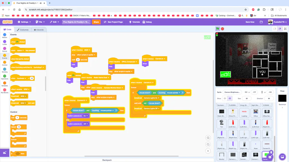Open Office Jumpscare receive dropdown

pyautogui.click(x=129, y=62)
